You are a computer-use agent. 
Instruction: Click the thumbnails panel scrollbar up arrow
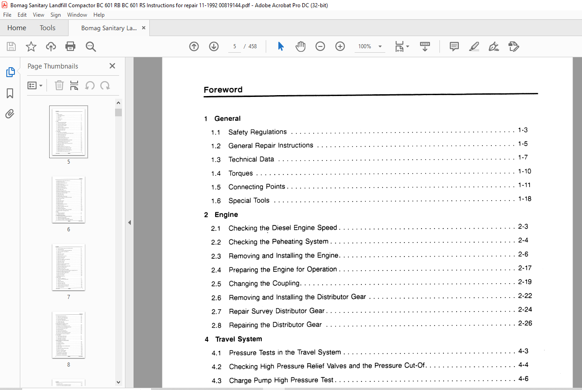coord(118,103)
